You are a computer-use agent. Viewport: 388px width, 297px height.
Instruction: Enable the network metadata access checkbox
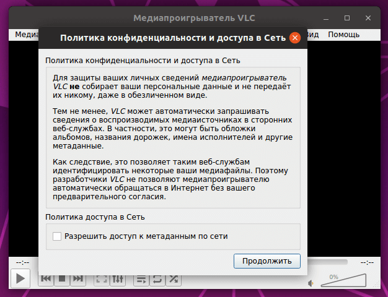point(57,236)
